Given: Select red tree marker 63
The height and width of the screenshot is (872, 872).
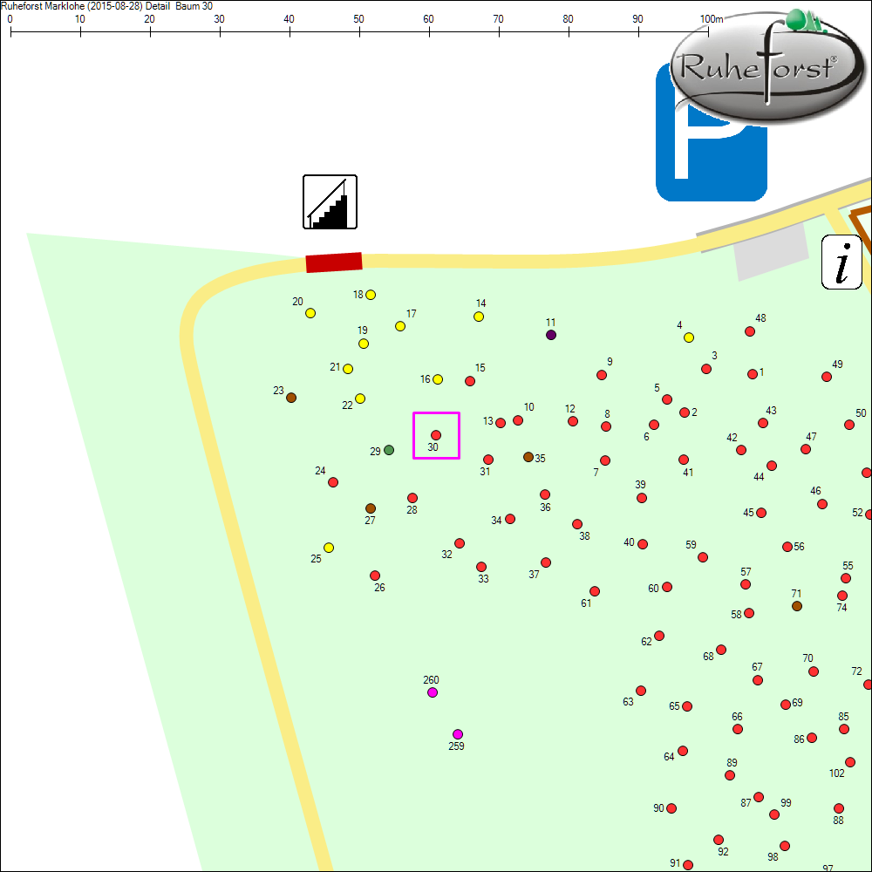Looking at the screenshot, I should (x=641, y=691).
